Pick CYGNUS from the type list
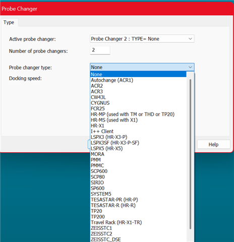This screenshot has height=242, width=234. click(138, 103)
